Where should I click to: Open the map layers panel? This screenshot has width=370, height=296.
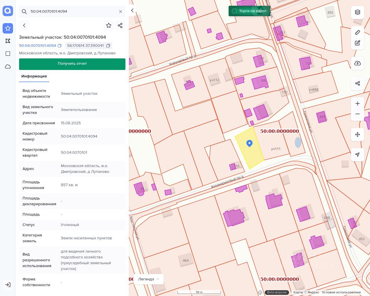tap(358, 12)
